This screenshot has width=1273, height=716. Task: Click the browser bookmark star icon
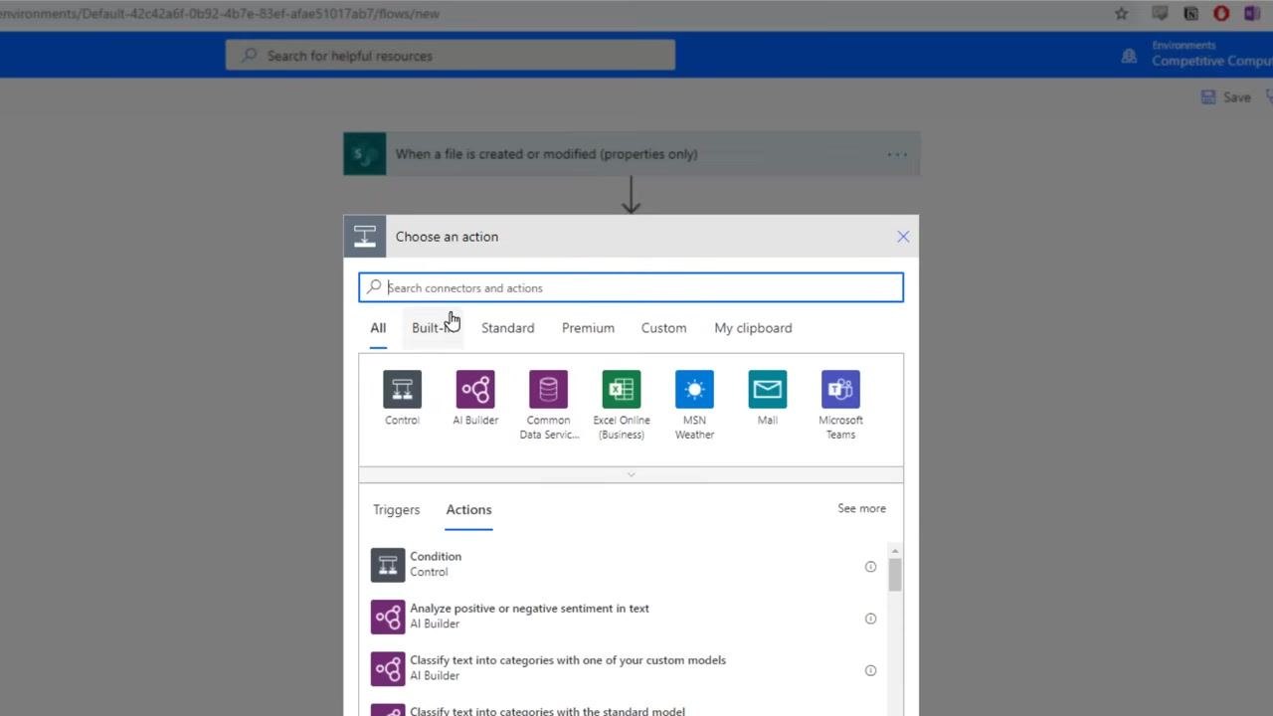[x=1121, y=13]
